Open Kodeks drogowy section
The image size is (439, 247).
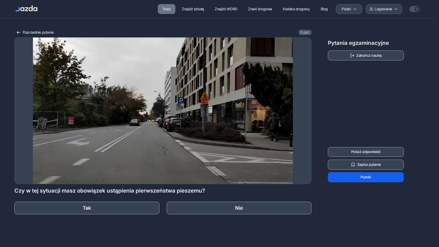[x=296, y=9]
